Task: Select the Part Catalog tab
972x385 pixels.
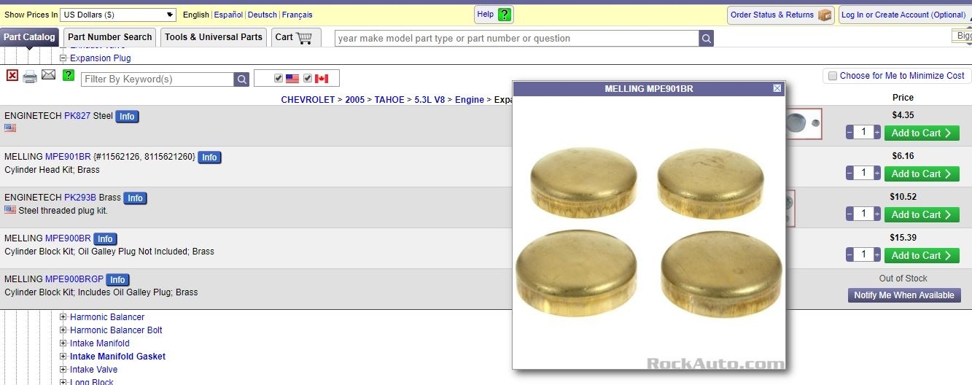Action: pyautogui.click(x=29, y=37)
